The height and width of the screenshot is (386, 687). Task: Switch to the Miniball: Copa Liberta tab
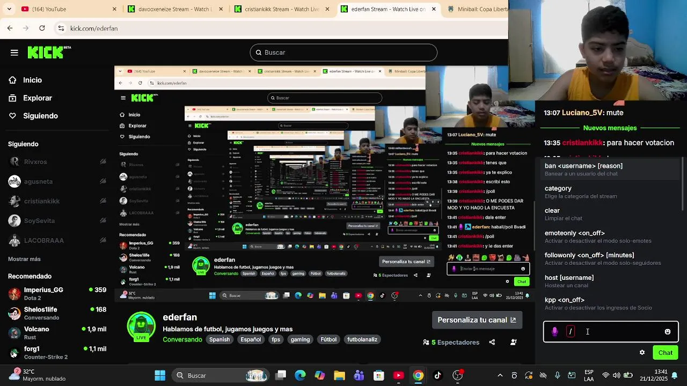point(478,9)
